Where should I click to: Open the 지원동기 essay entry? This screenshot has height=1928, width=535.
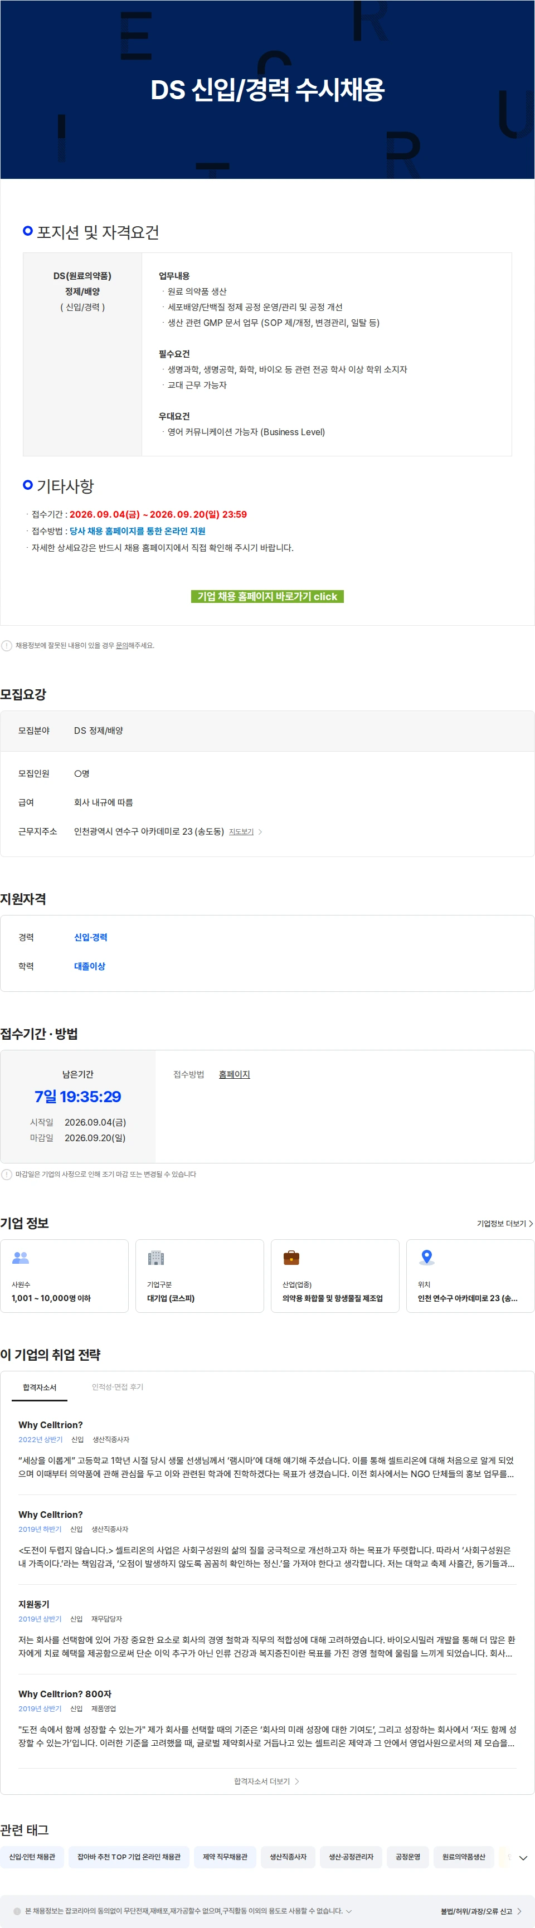(267, 1629)
